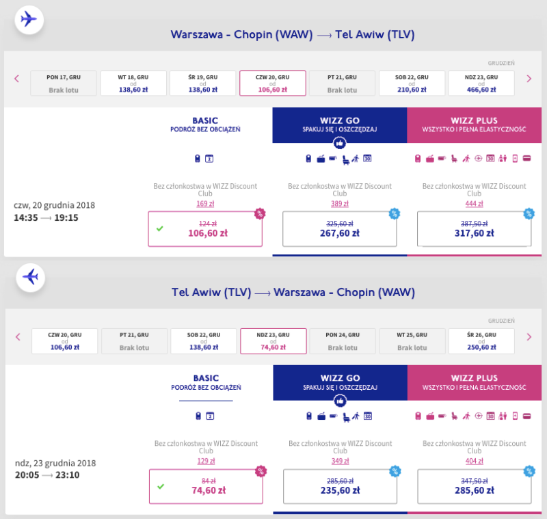This screenshot has height=519, width=547.
Task: Show later return dates with right arrow
Action: pyautogui.click(x=529, y=337)
